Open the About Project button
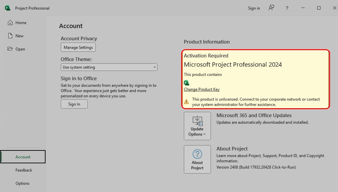Image resolution: width=338 pixels, height=192 pixels. pos(197,159)
